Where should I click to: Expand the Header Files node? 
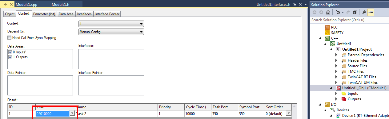(x=336, y=60)
